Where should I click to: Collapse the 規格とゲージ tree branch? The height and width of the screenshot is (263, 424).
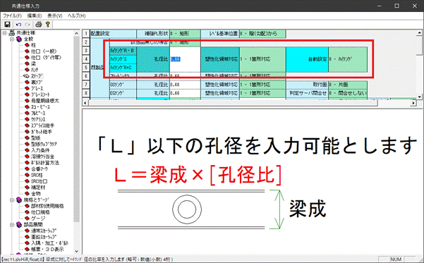11,200
